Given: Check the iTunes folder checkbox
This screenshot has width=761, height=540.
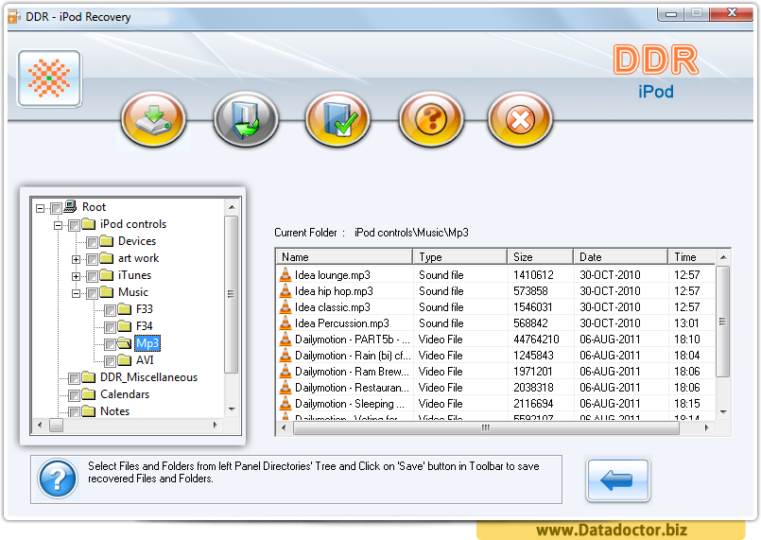Looking at the screenshot, I should [92, 276].
